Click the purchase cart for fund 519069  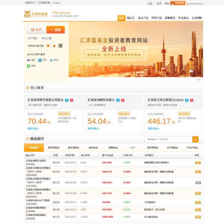[198, 210]
